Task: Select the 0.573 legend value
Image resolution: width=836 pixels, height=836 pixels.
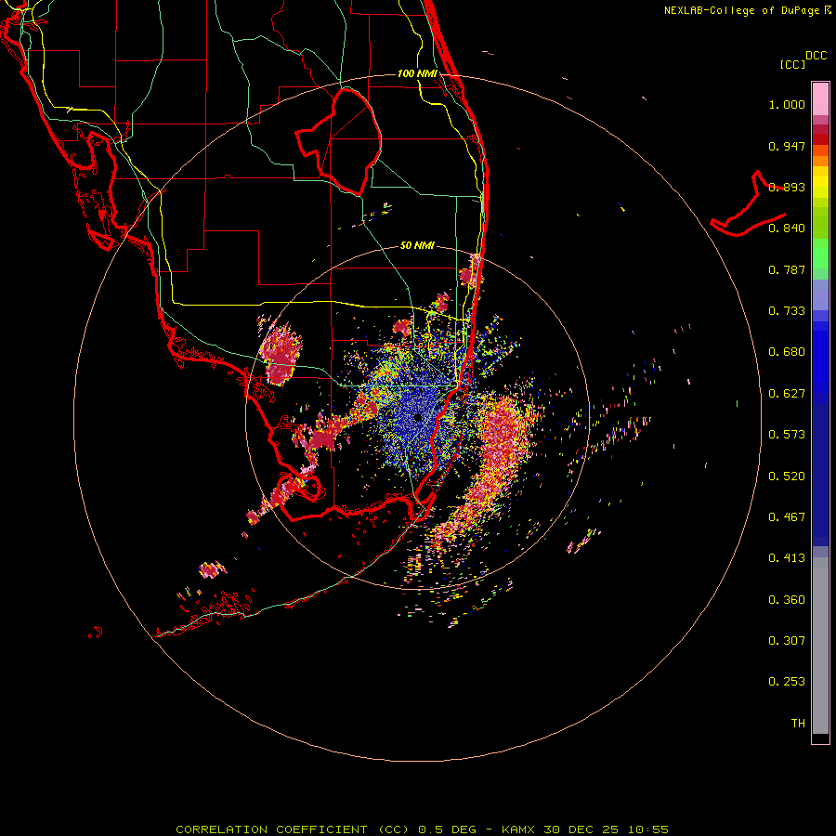Action: tap(787, 435)
